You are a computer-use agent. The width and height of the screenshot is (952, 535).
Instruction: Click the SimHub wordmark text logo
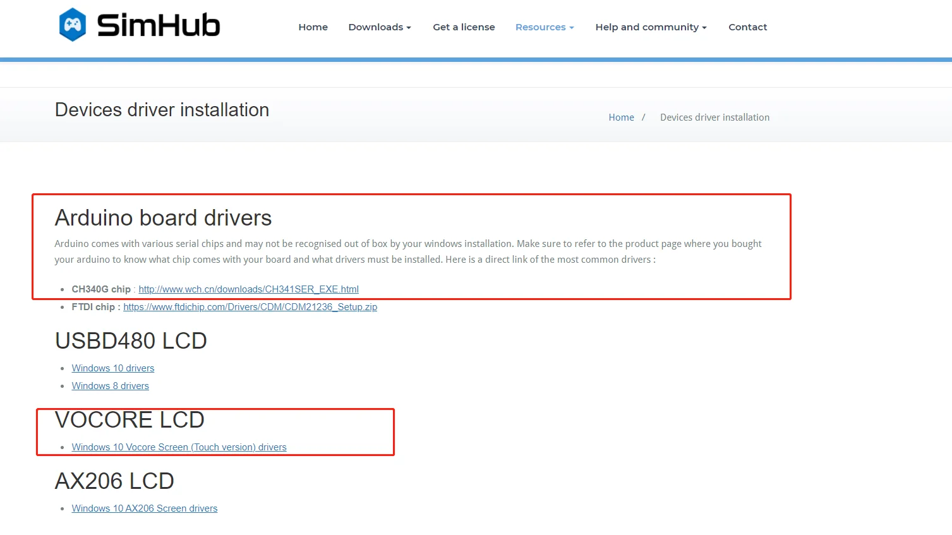158,26
